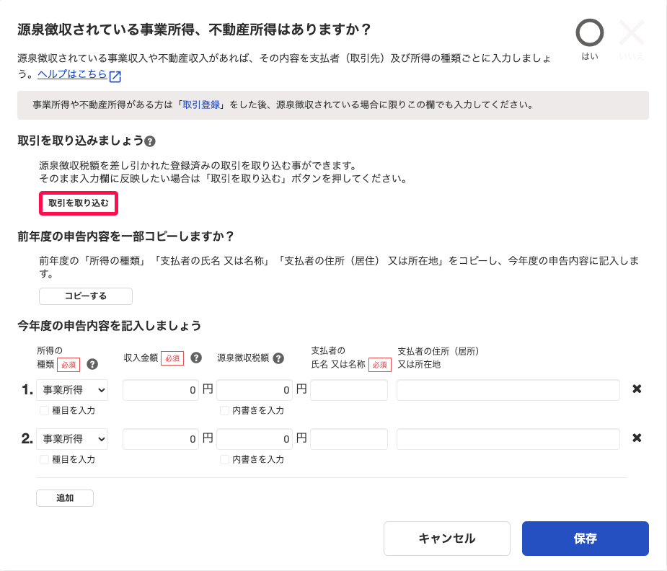Click the コピーする button
The height and width of the screenshot is (571, 667).
86,296
